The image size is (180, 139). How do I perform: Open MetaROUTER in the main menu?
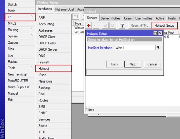20,81
